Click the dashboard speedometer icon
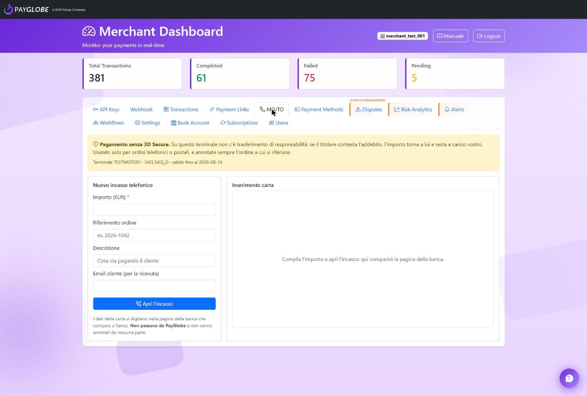 coord(89,31)
